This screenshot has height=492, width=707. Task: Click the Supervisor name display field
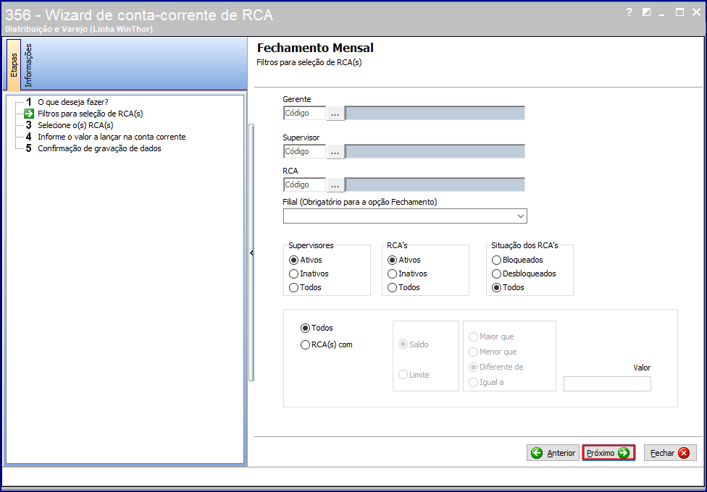[x=435, y=151]
